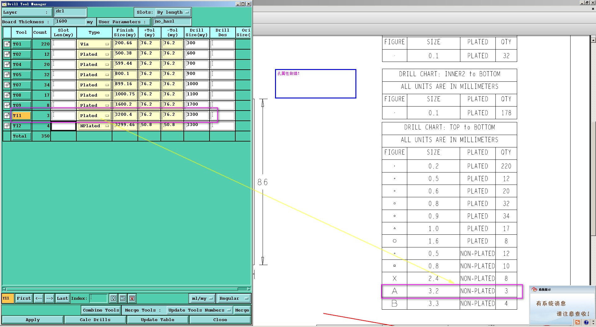Select the T02 tool button
The image size is (596, 327).
click(21, 54)
